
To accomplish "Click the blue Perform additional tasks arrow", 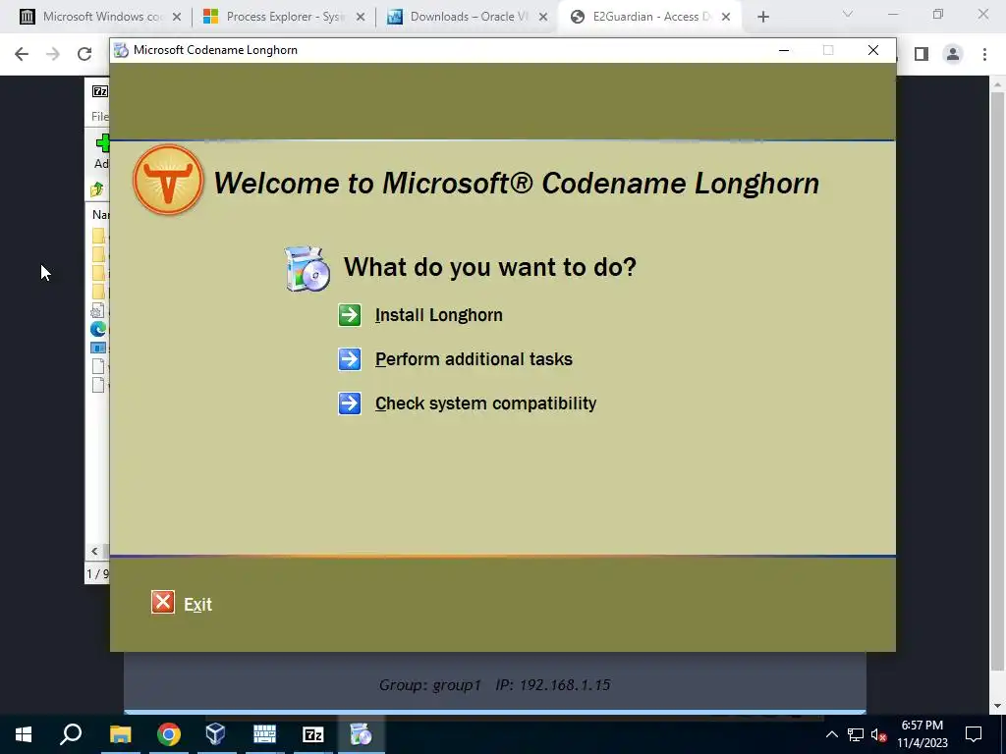I will (350, 359).
